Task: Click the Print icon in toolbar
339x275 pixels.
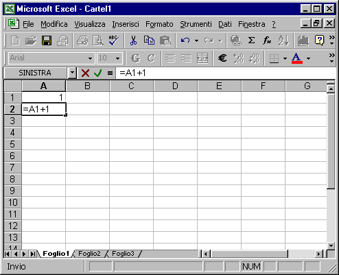Action: 82,40
